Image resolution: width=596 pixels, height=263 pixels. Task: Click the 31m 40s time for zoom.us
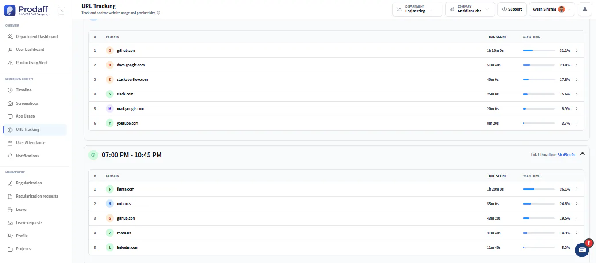click(494, 233)
